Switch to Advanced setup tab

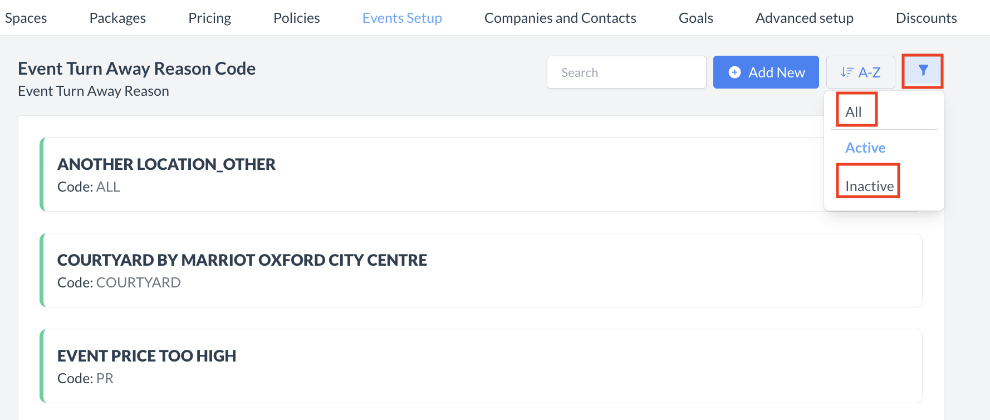pyautogui.click(x=804, y=18)
